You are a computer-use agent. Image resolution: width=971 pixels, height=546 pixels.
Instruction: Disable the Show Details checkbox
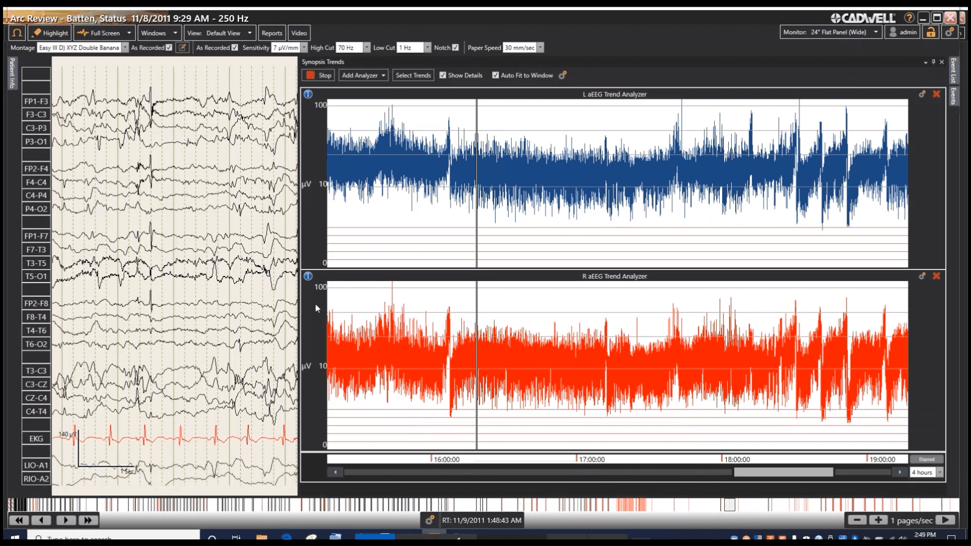coord(443,75)
